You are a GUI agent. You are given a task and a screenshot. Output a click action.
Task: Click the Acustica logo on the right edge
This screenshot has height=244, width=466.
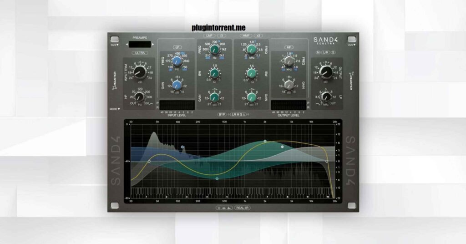point(351,81)
